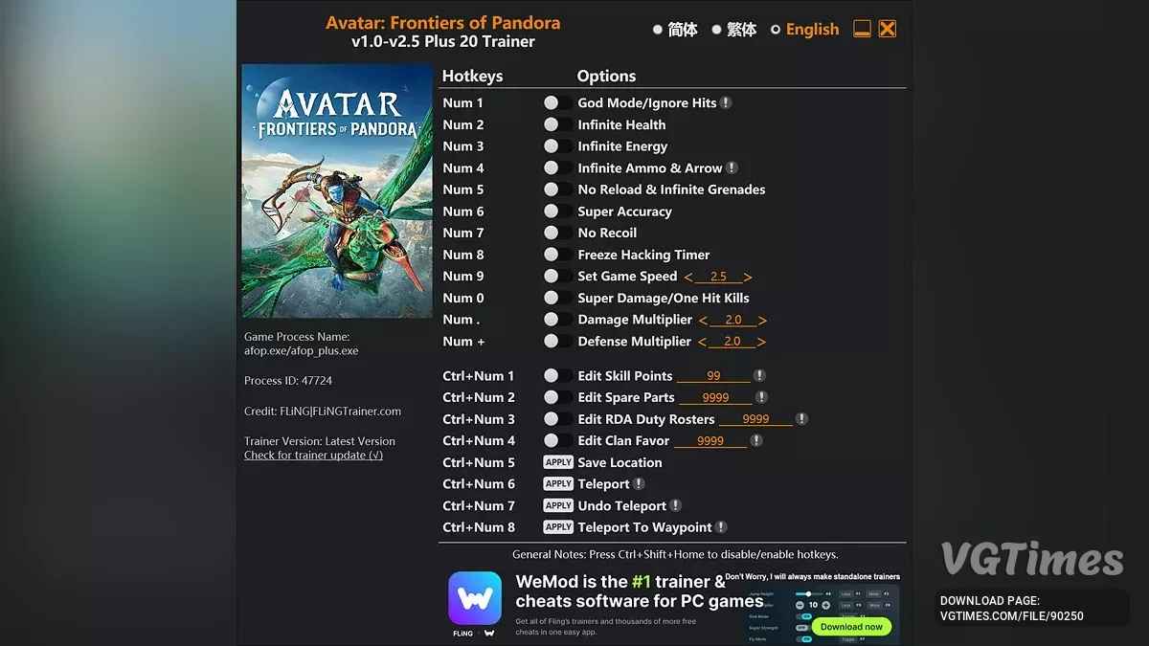Open the Check for trainer update link

pyautogui.click(x=313, y=456)
